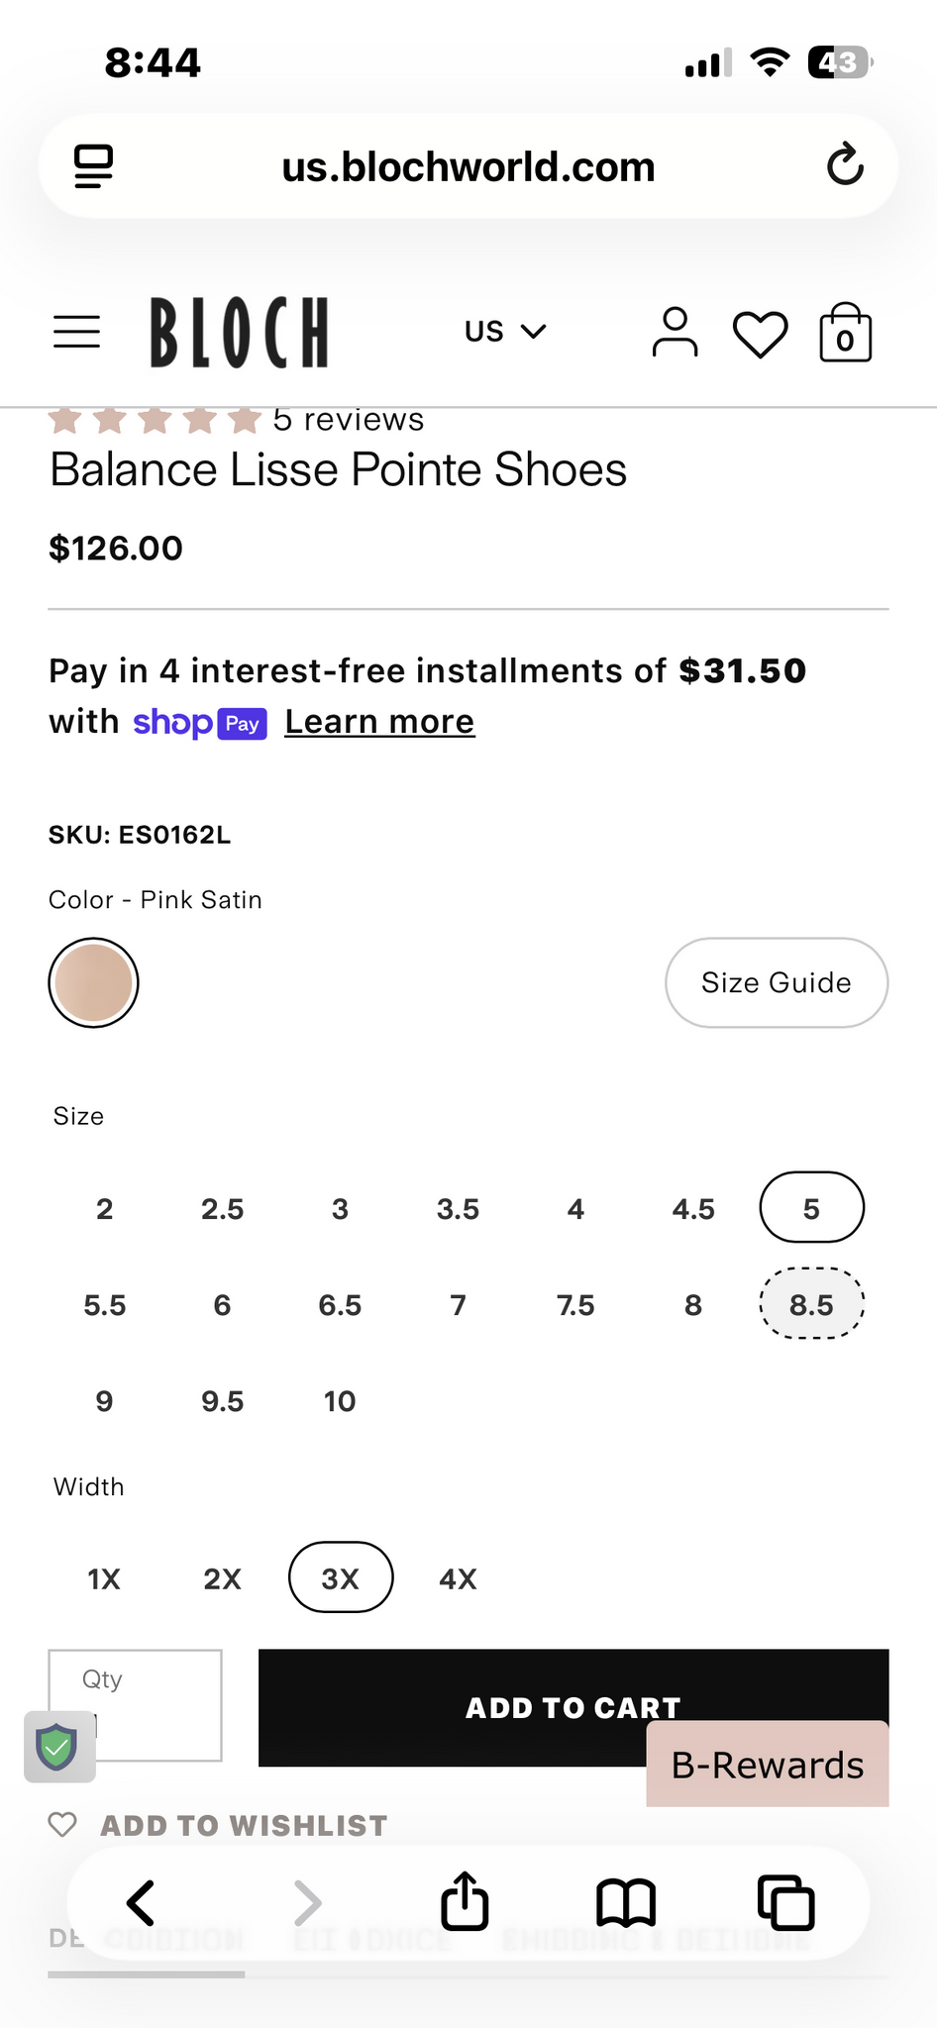Follow the Shop Pay Learn more link
This screenshot has width=937, height=2028.
(379, 722)
